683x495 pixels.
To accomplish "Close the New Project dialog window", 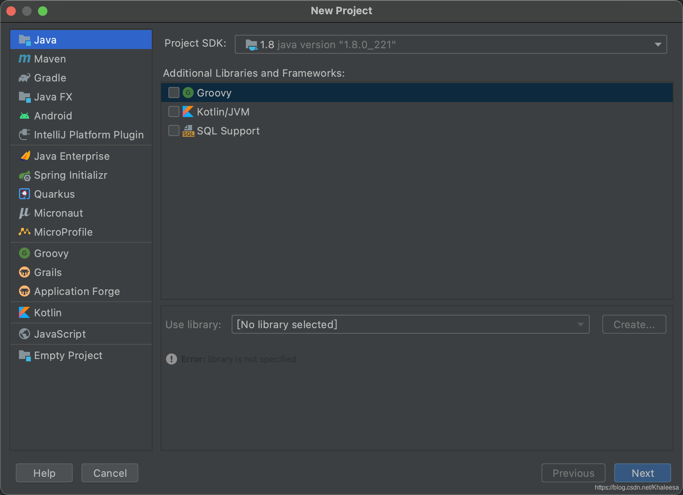I will [x=11, y=11].
